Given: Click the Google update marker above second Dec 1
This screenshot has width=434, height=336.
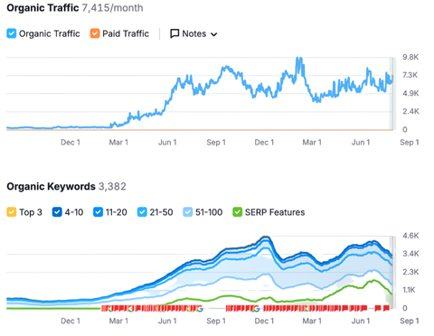Looking at the screenshot, I should coord(256,308).
